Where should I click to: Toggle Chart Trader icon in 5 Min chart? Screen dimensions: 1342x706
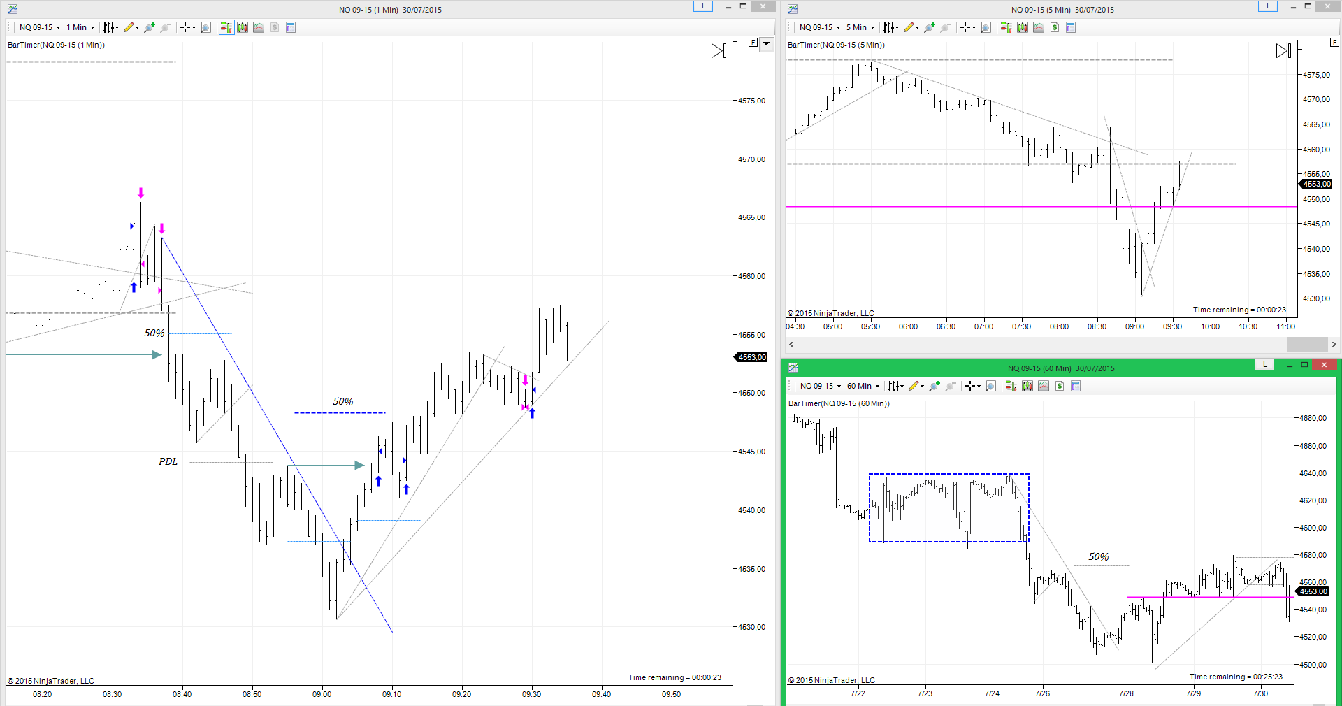click(1006, 27)
